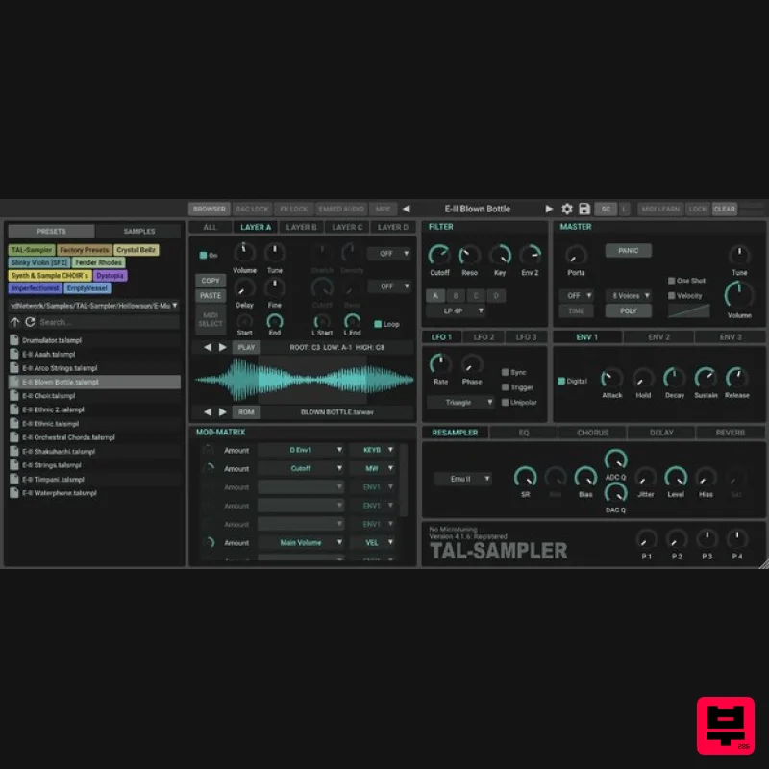Navigate up one folder in browser
The width and height of the screenshot is (769, 769).
[15, 322]
